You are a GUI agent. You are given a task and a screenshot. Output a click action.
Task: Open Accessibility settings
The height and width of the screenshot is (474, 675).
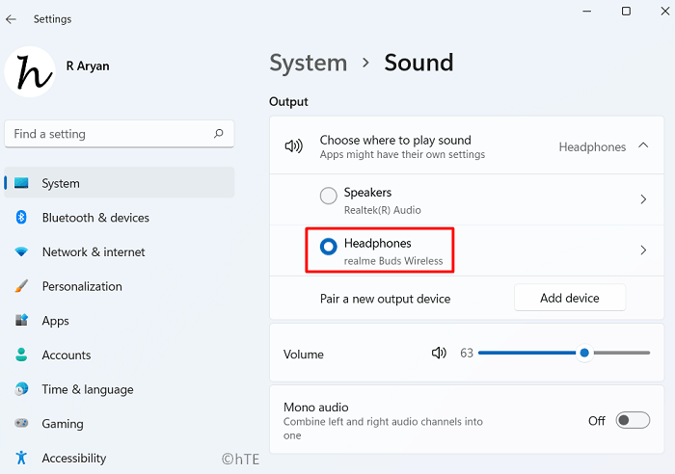coord(120,458)
